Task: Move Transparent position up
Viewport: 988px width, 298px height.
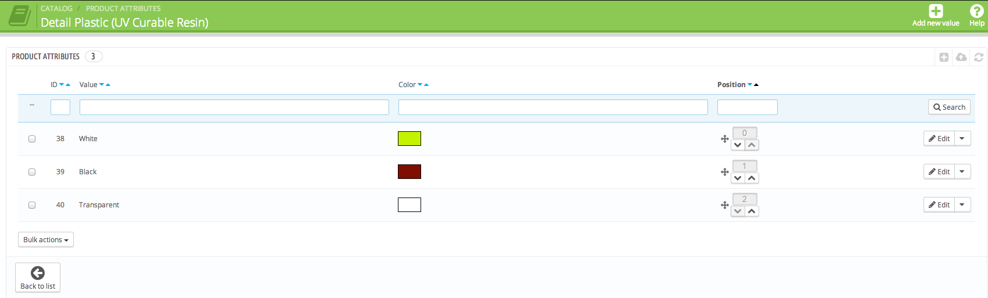Action: coord(752,211)
